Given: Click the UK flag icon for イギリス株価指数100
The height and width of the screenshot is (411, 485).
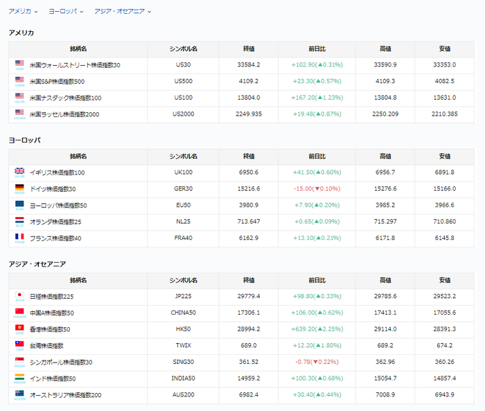Looking at the screenshot, I should click(19, 171).
